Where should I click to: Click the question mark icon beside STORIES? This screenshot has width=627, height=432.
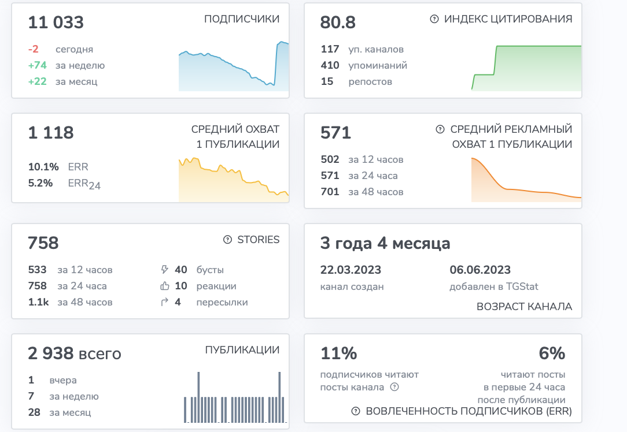[227, 240]
